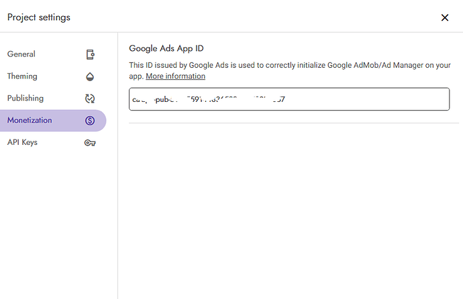The image size is (463, 299).
Task: Click the Theming droplet icon
Action: click(x=90, y=76)
